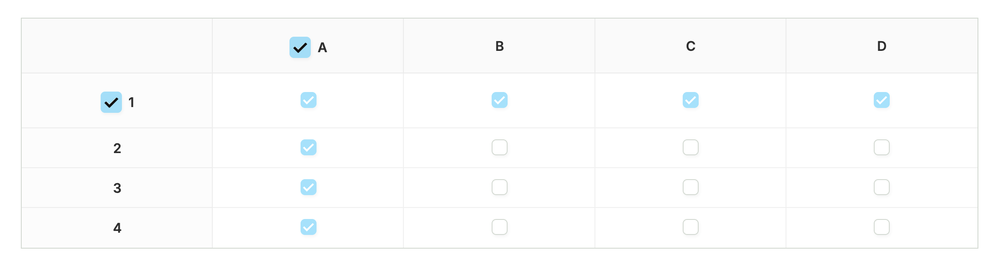Check the checkbox at row 3, column C

(x=691, y=187)
